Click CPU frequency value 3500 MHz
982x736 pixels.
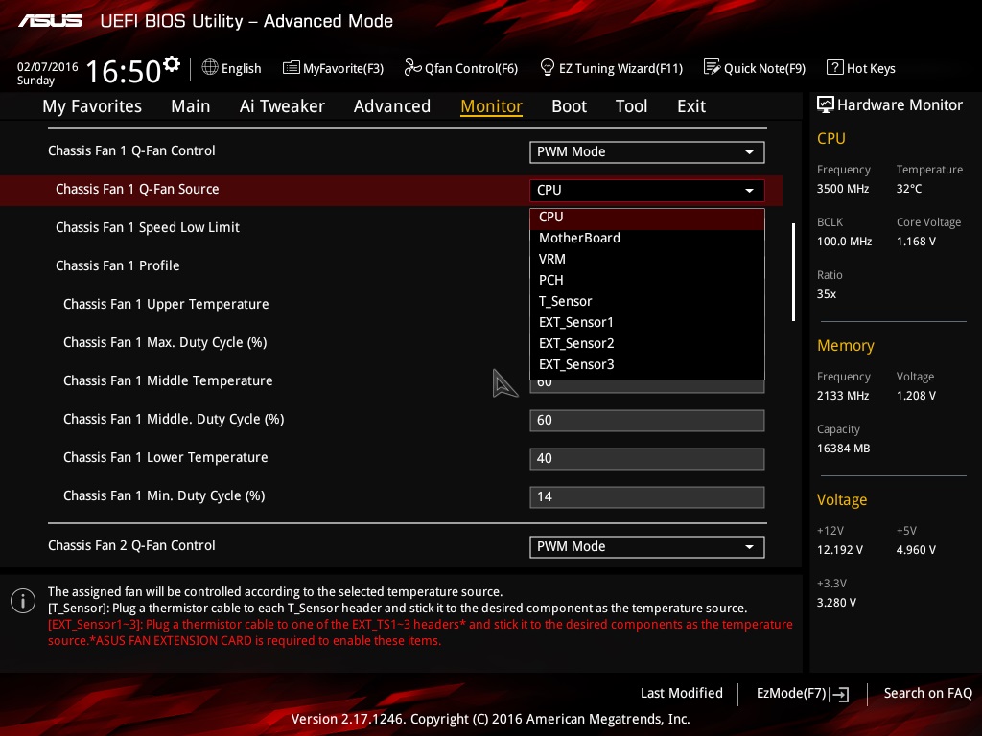(x=842, y=189)
